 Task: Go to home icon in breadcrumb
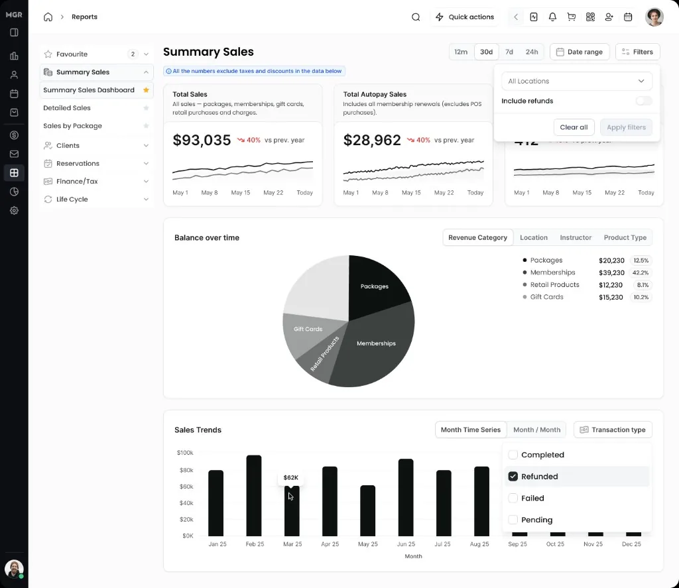tap(48, 17)
